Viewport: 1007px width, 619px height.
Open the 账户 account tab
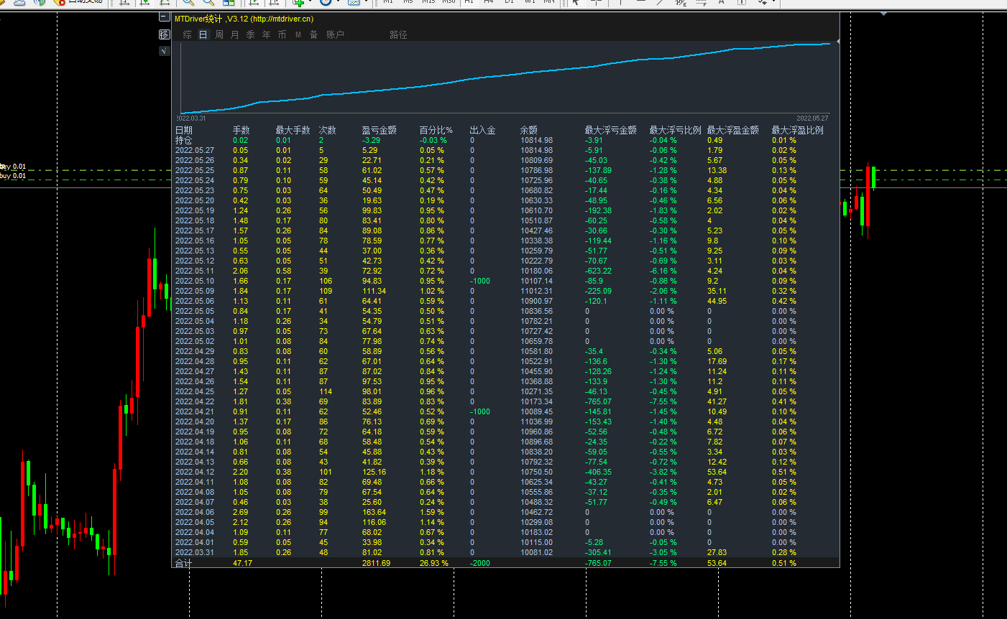pos(335,34)
